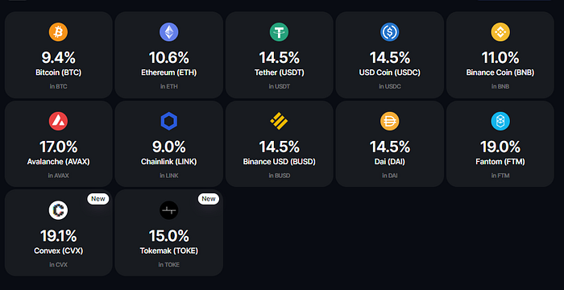
Task: Open the Bitcoin (BTC) label
Action: pyautogui.click(x=58, y=72)
